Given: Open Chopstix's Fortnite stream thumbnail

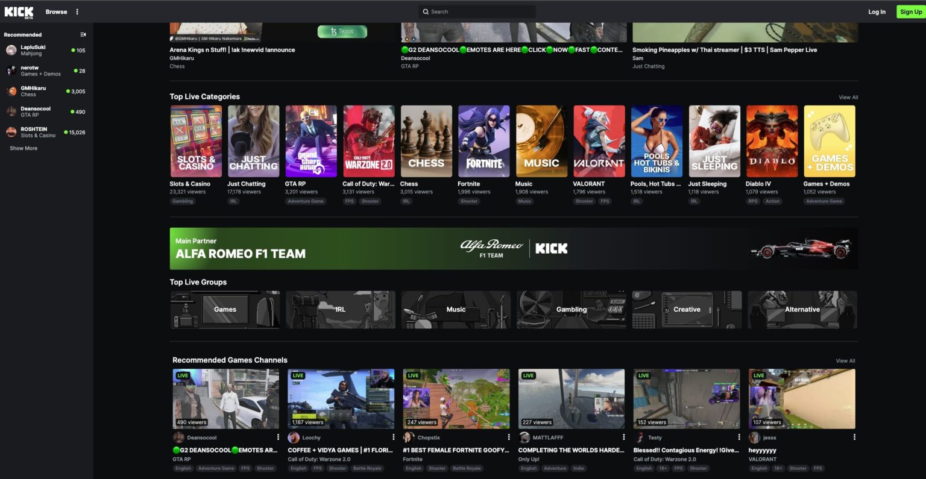Looking at the screenshot, I should (456, 399).
